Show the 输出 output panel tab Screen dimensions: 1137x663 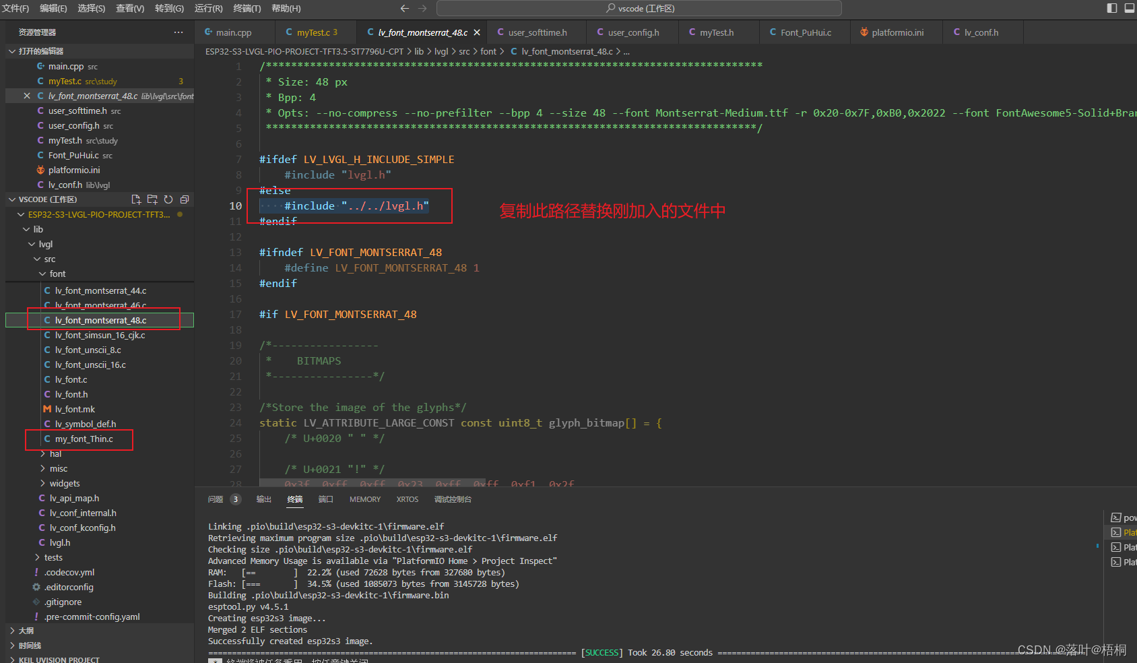click(264, 499)
